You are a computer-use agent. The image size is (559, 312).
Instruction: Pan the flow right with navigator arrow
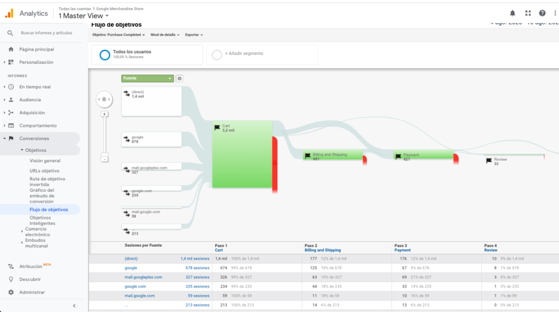[109, 99]
